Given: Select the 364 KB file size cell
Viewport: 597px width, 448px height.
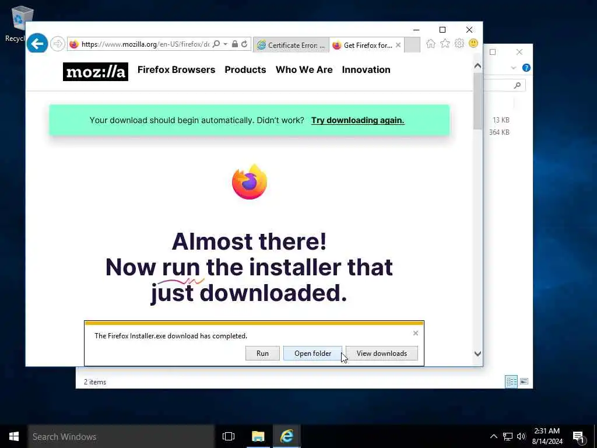Looking at the screenshot, I should pos(499,132).
